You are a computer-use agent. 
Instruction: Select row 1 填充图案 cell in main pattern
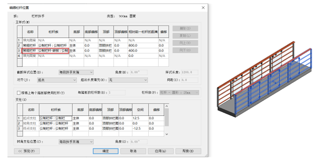pos(30,40)
